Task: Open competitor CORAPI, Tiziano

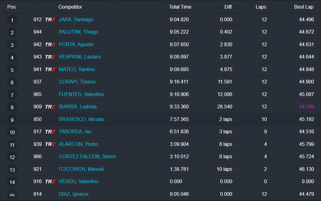Action: tap(77, 82)
